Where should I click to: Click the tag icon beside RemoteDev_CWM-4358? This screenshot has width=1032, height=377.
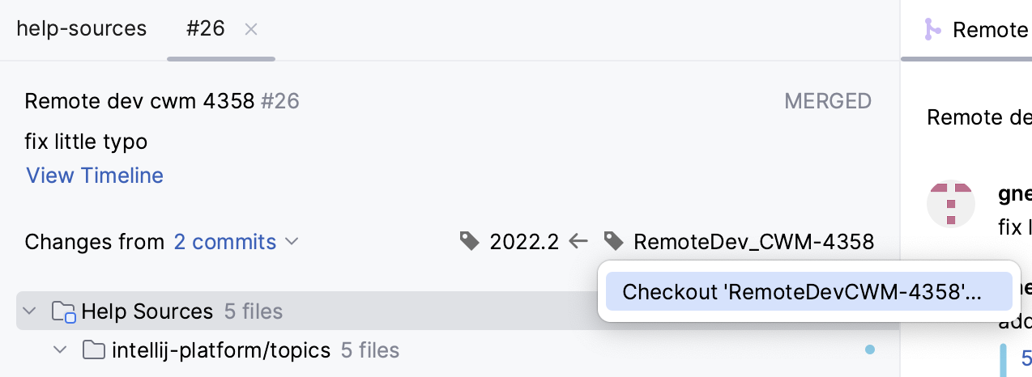(x=613, y=241)
